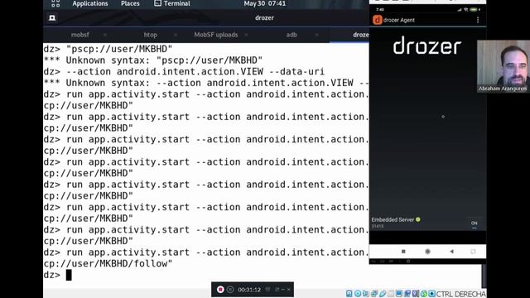The width and height of the screenshot is (530, 298).
Task: Click the new-tab icon in drozer titlebar
Action: [52, 18]
